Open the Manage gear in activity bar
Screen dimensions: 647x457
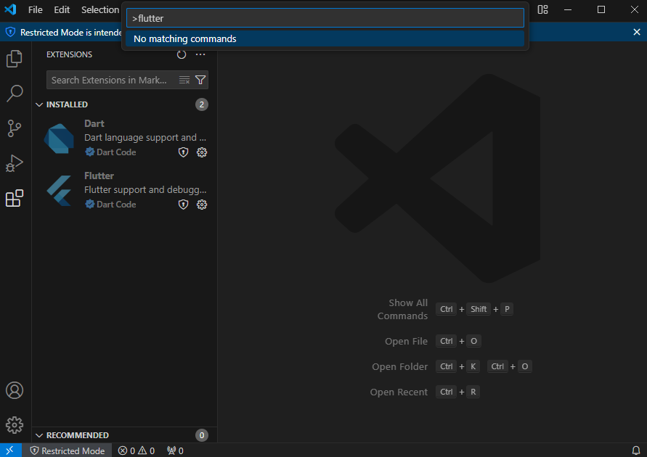15,425
